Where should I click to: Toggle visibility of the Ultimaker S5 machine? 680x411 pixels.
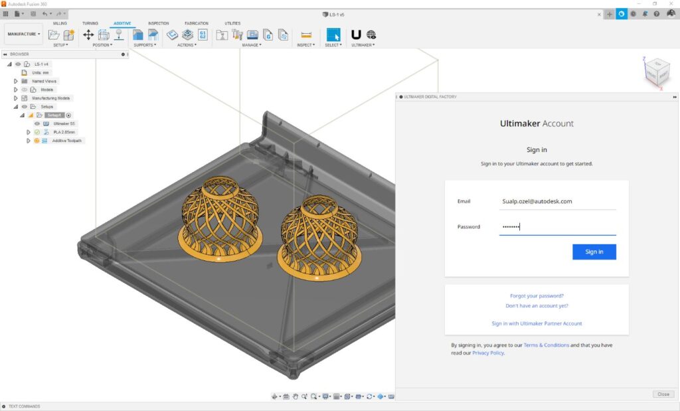pyautogui.click(x=37, y=123)
